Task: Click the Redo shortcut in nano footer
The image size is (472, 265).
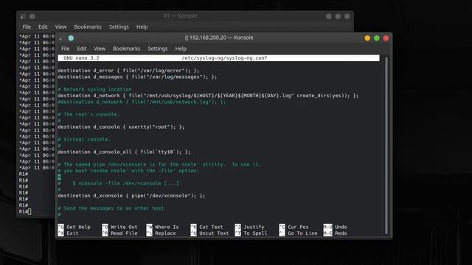Action: [x=335, y=233]
